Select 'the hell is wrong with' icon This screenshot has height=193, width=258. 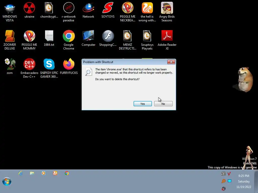(147, 12)
